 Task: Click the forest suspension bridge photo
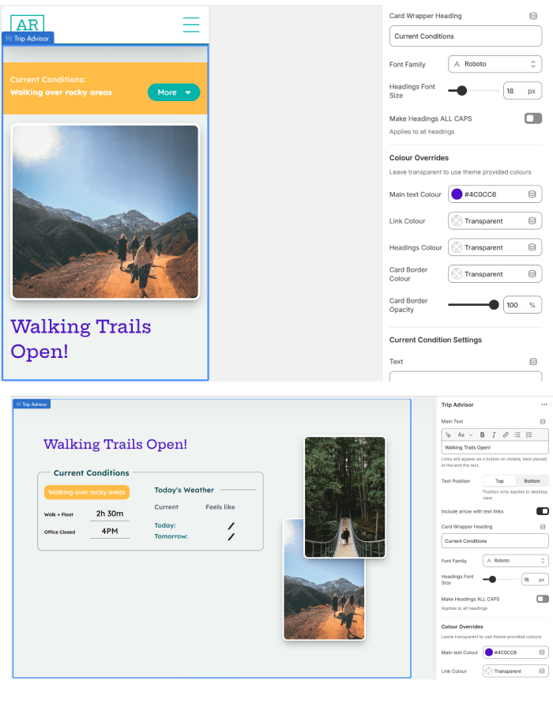(344, 497)
